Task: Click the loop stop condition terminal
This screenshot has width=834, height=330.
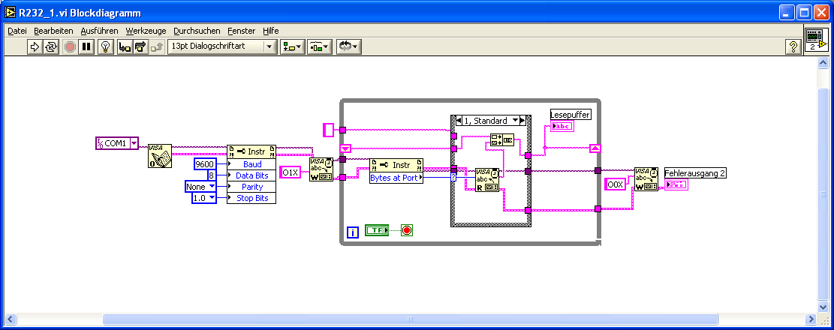Action: tap(407, 230)
